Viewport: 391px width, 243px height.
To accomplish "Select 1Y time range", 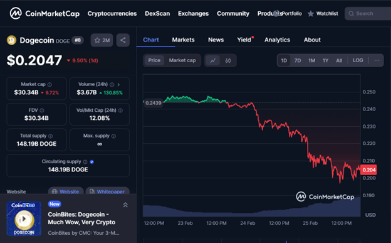I will coord(325,60).
